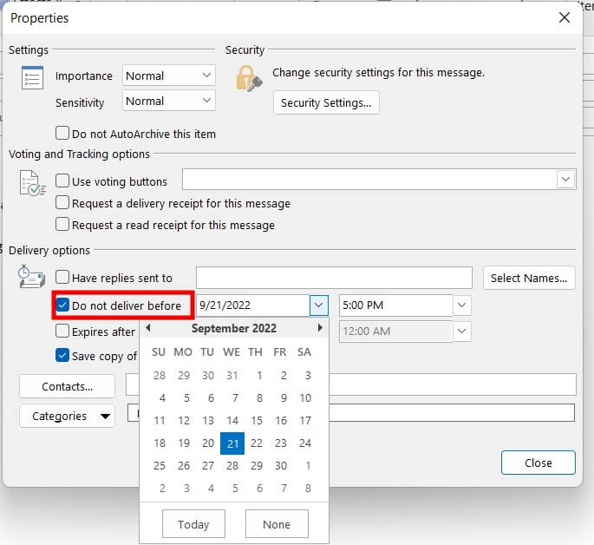This screenshot has height=545, width=594.
Task: Click the Contacts button
Action: coord(67,386)
